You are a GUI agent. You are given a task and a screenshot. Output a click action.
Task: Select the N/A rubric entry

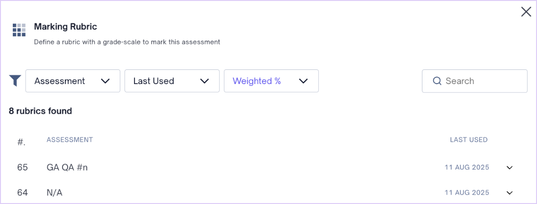54,193
